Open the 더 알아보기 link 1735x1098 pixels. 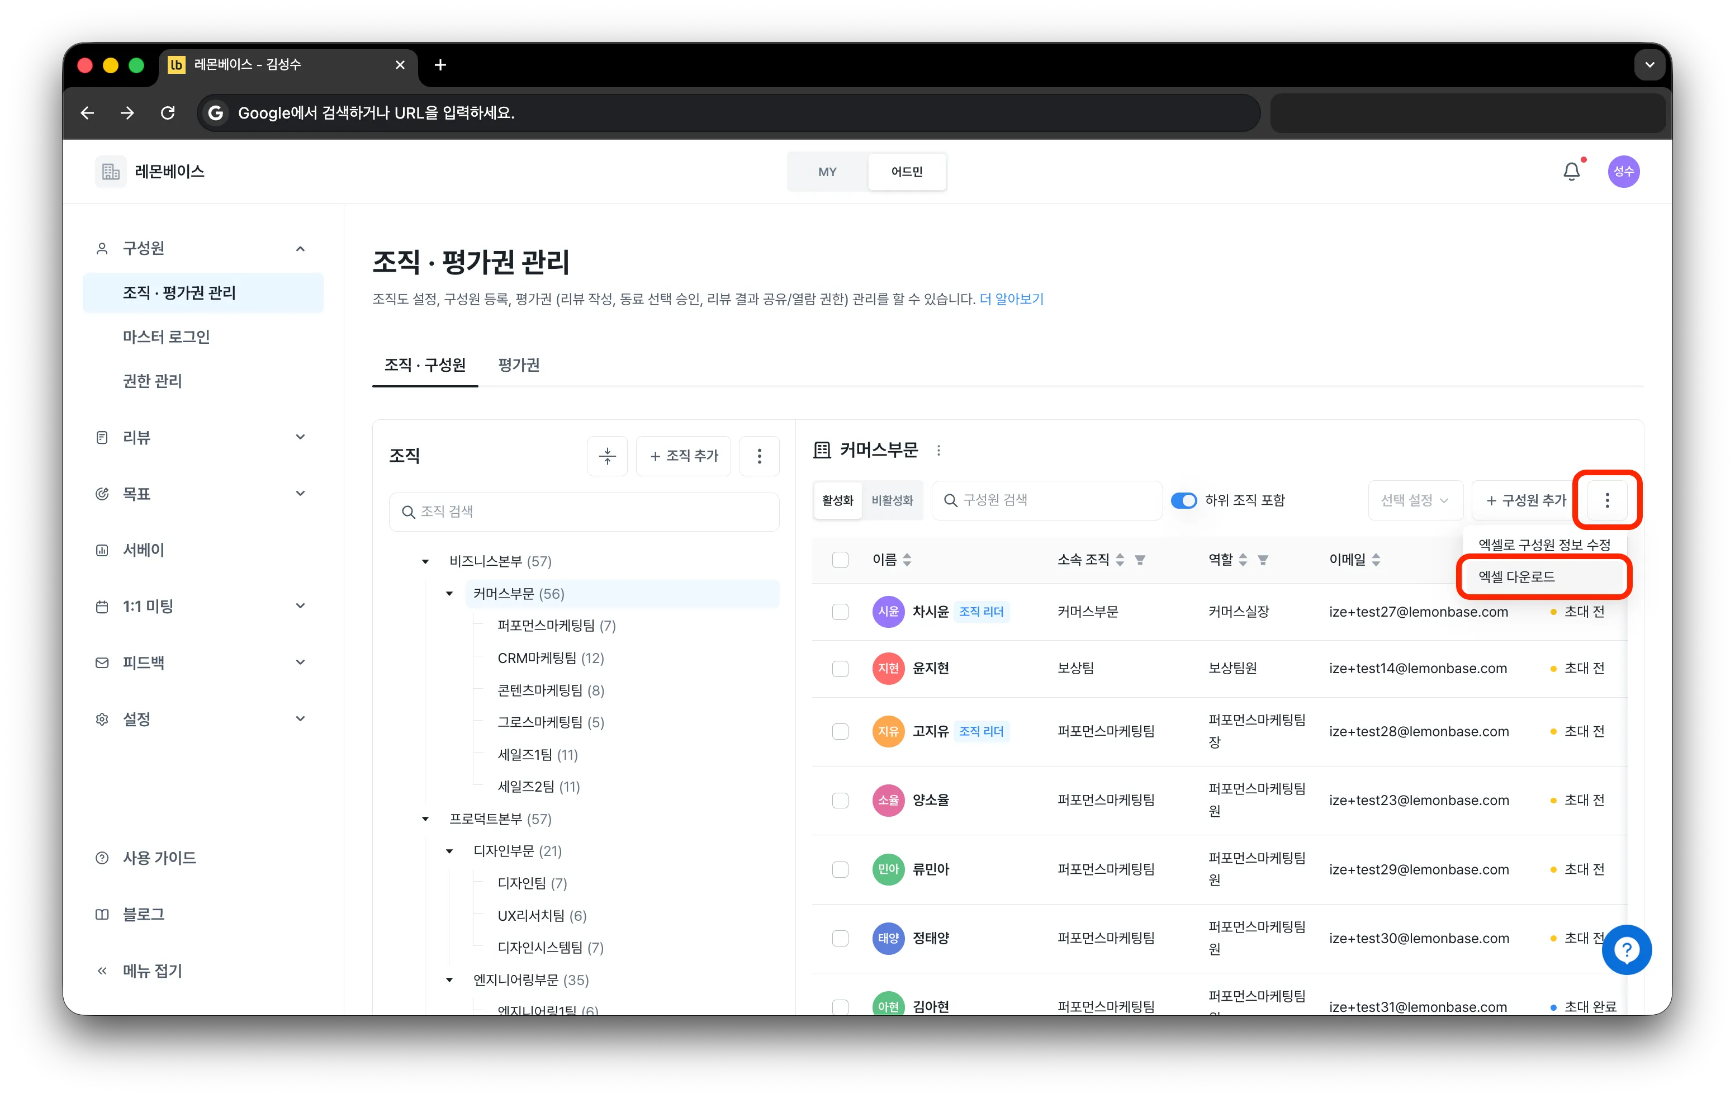pos(1012,299)
